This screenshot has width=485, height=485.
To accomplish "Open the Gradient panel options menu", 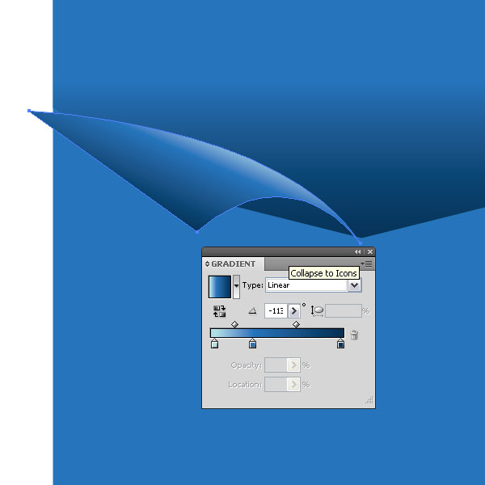I will tap(366, 264).
